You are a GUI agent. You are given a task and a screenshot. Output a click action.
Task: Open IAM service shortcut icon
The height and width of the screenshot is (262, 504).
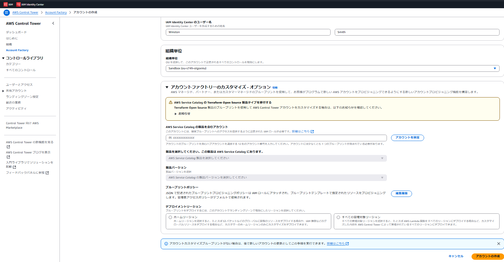pos(5,4)
